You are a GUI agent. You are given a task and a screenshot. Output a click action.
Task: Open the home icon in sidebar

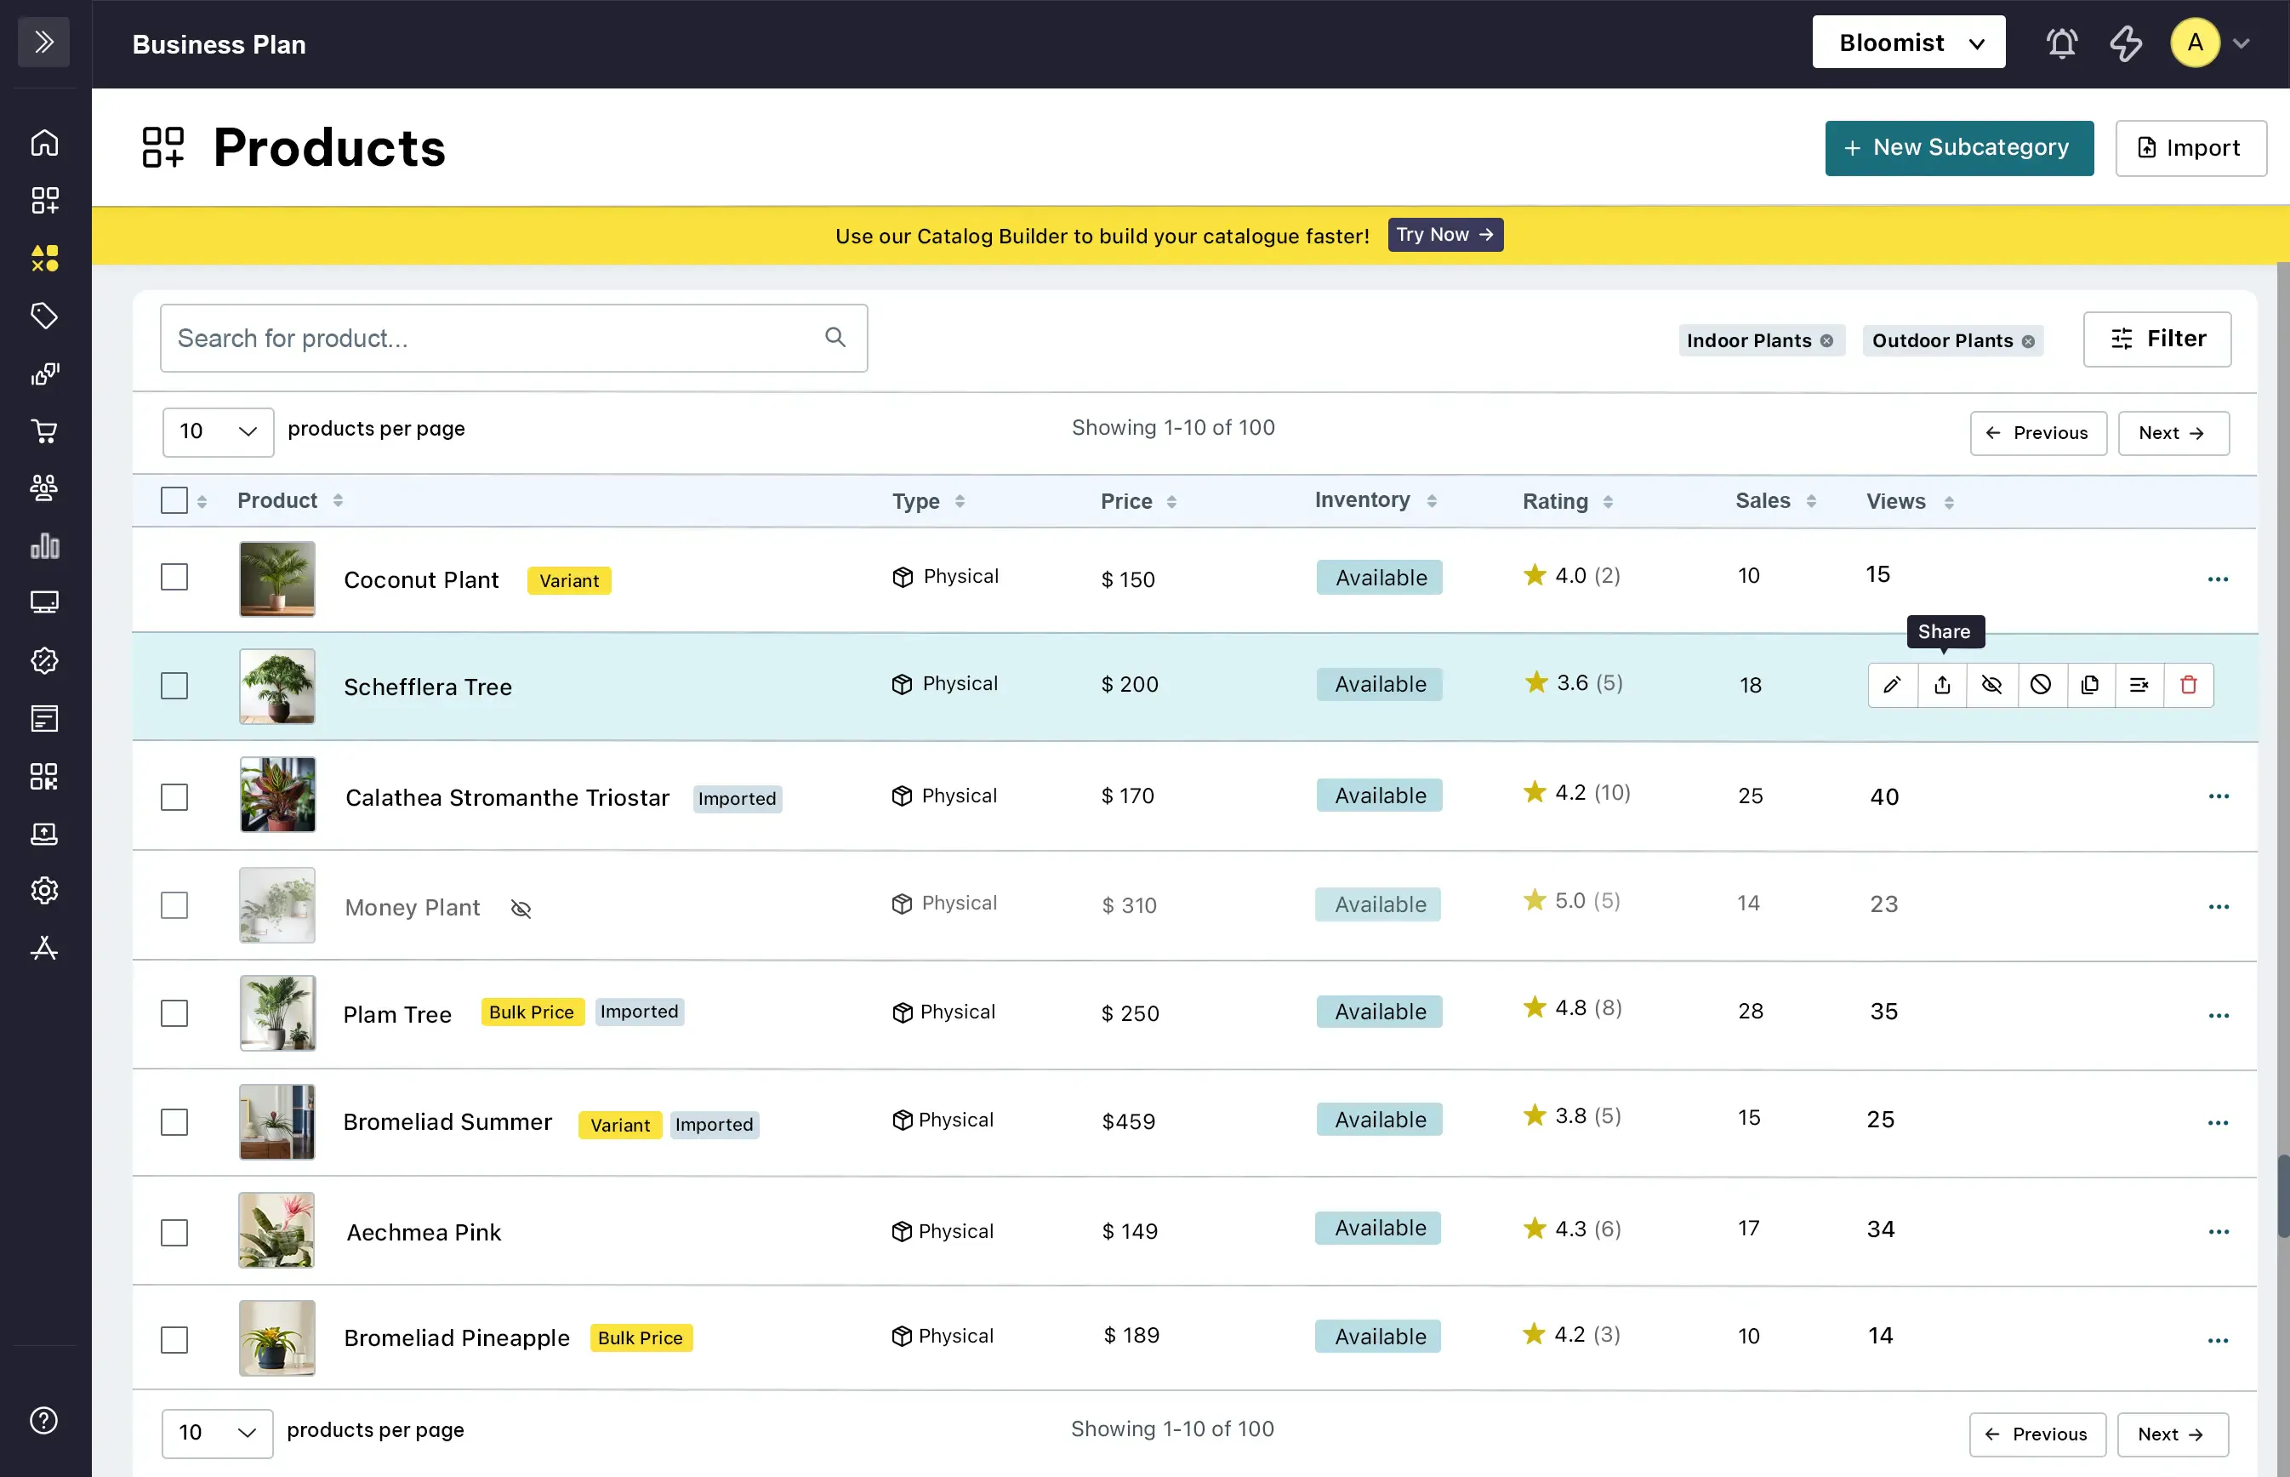click(44, 143)
